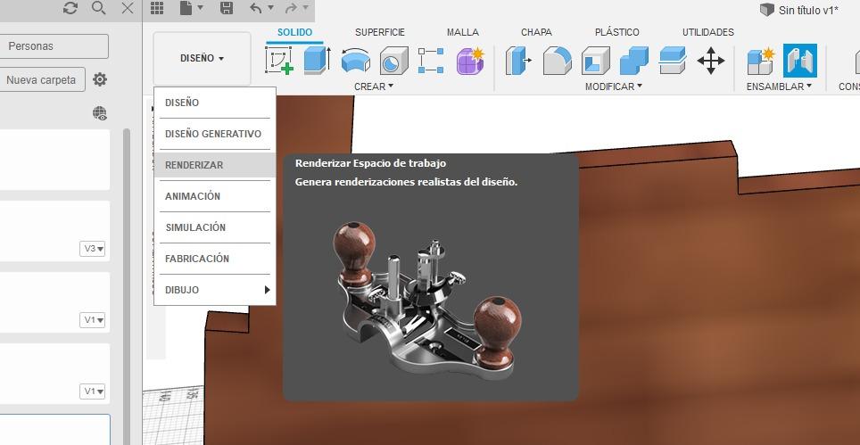
Task: Select the Revolve tool
Action: pos(355,61)
